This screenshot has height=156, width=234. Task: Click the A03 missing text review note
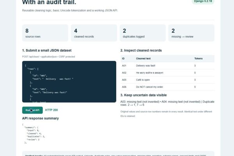tap(140, 102)
